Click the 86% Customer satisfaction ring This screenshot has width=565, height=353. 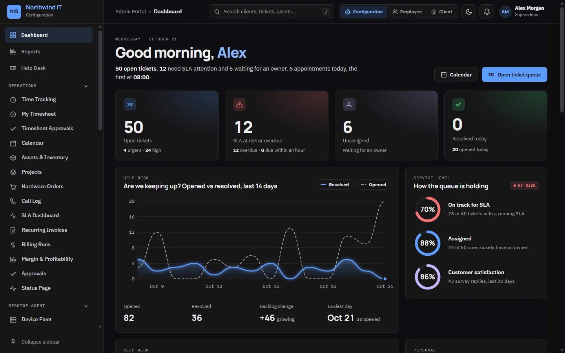click(x=428, y=277)
